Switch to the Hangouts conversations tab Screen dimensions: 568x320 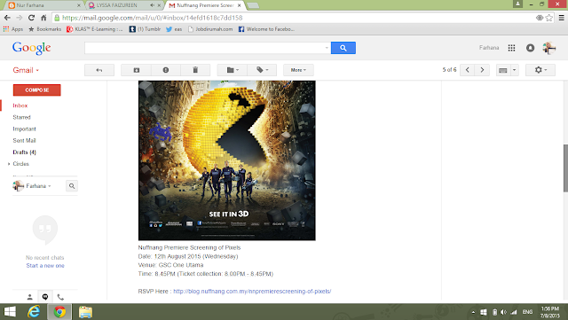[45, 297]
